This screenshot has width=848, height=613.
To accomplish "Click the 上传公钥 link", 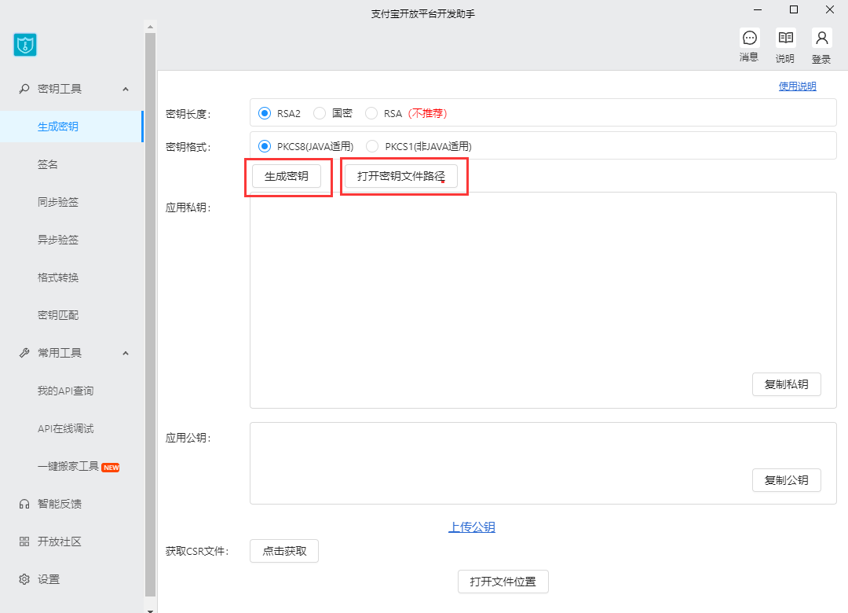I will [x=472, y=527].
